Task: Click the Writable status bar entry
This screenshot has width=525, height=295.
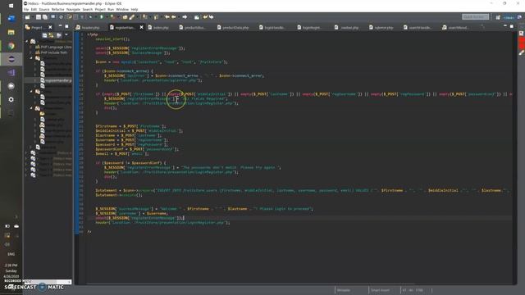Action: click(344, 290)
